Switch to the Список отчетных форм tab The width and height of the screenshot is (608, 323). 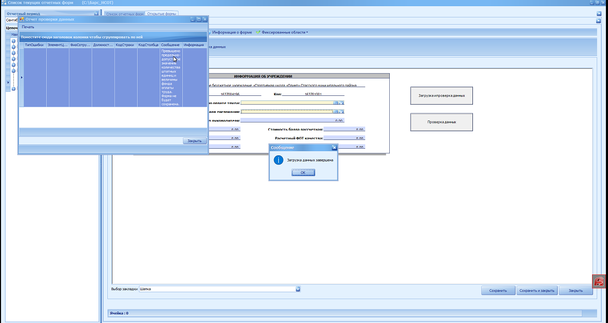[125, 14]
